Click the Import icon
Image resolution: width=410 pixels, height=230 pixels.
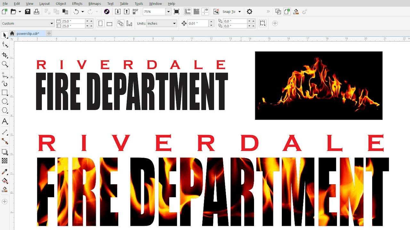[118, 11]
